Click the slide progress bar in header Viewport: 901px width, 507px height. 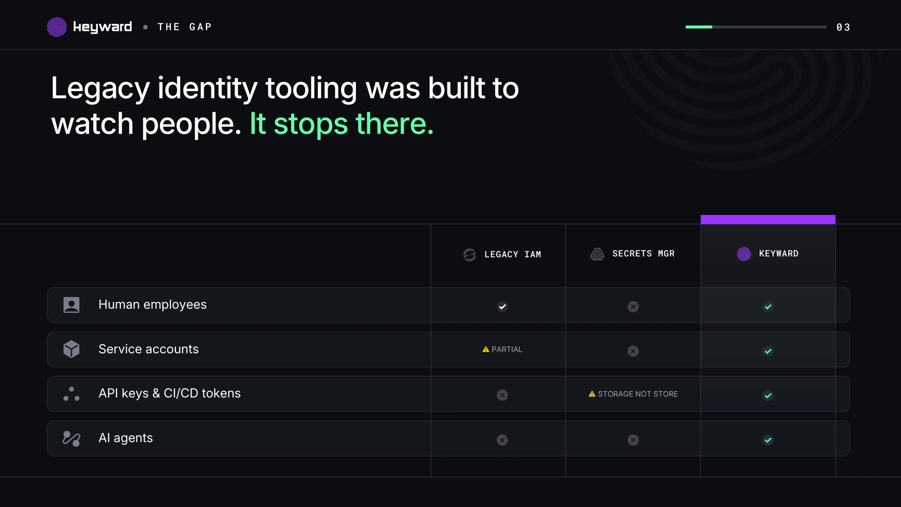coord(756,27)
